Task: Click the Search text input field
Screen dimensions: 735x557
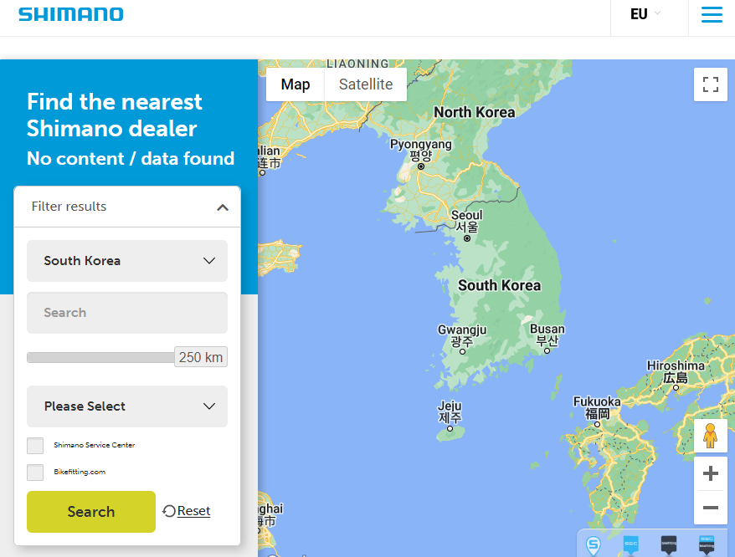Action: pos(127,313)
